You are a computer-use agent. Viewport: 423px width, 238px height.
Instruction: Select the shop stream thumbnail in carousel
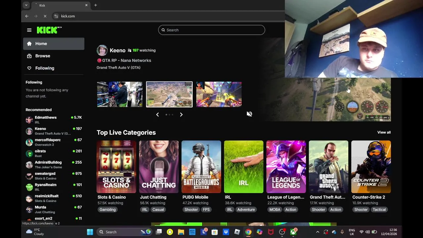click(x=120, y=94)
